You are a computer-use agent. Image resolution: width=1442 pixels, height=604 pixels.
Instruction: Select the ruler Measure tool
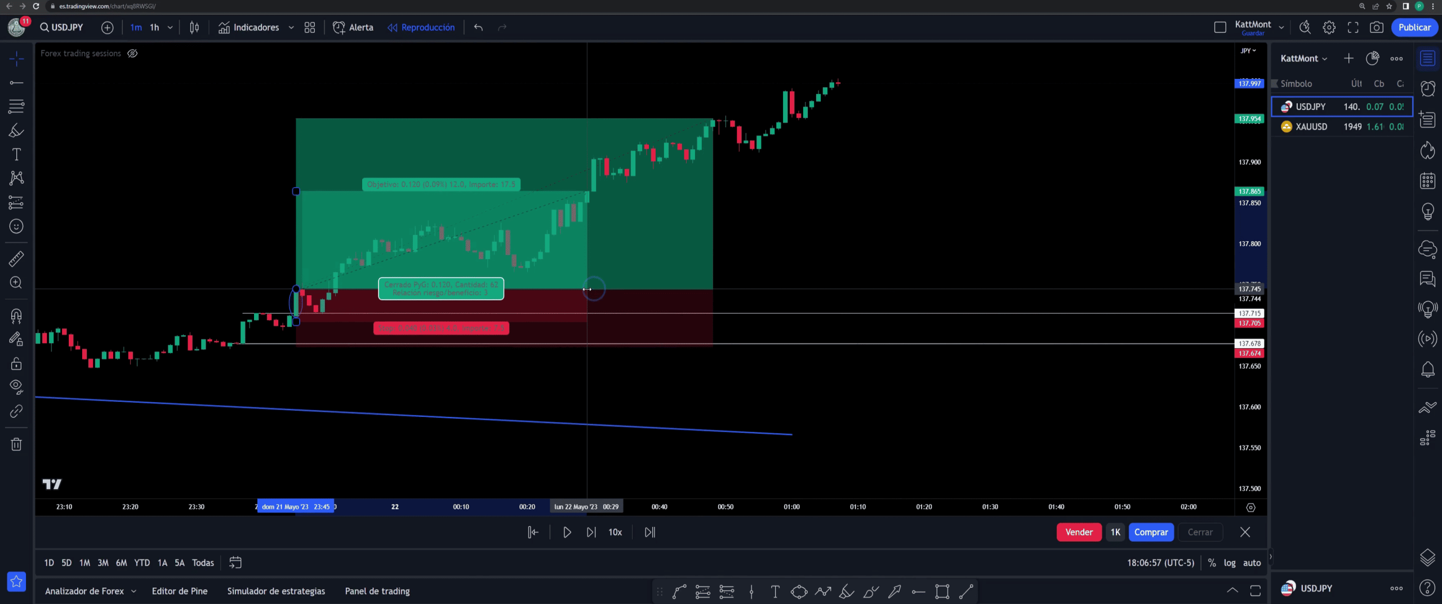(x=16, y=259)
